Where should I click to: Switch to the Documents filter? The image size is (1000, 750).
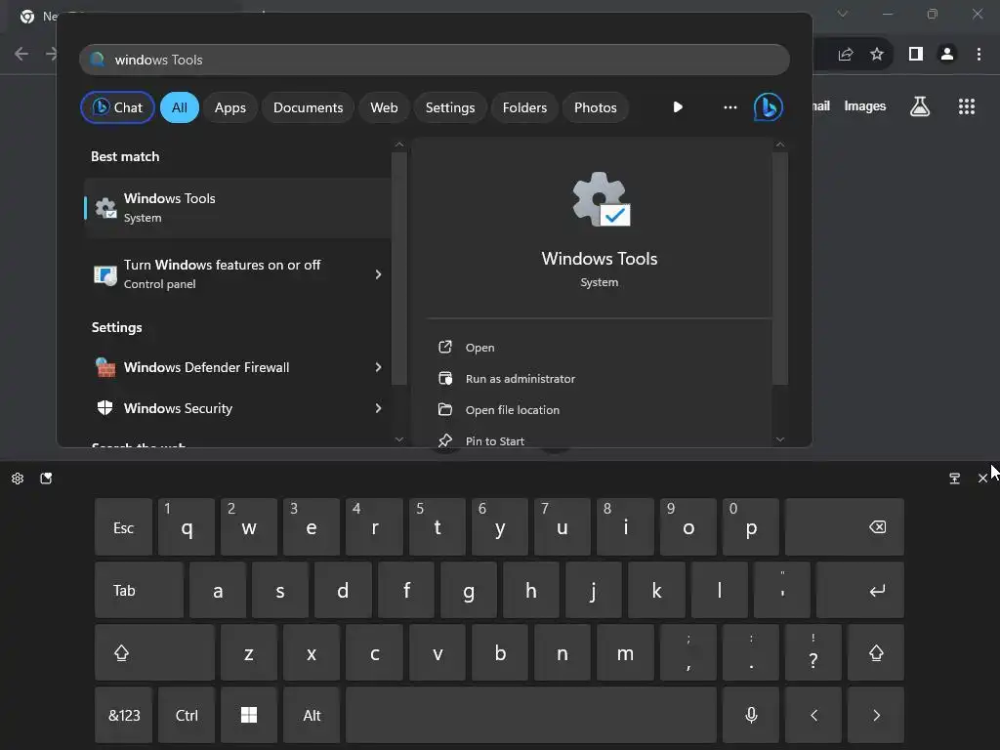[308, 107]
